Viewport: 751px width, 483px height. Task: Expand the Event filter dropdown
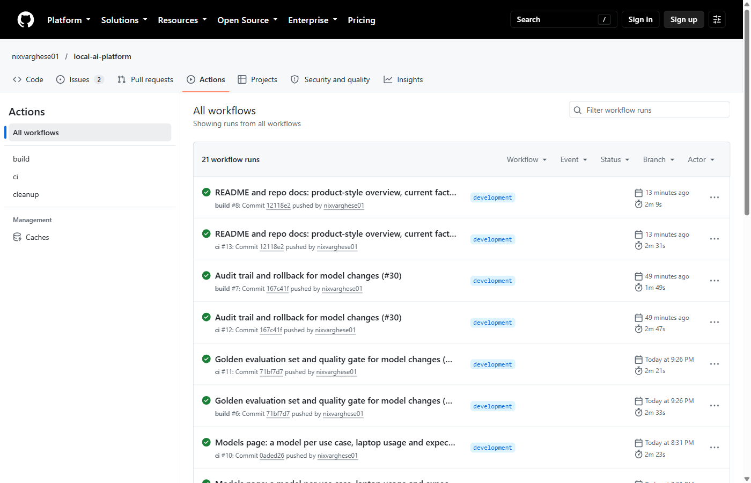pyautogui.click(x=574, y=159)
